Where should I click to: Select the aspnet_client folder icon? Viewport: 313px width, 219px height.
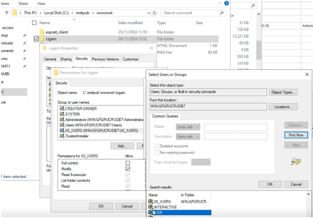(x=42, y=32)
